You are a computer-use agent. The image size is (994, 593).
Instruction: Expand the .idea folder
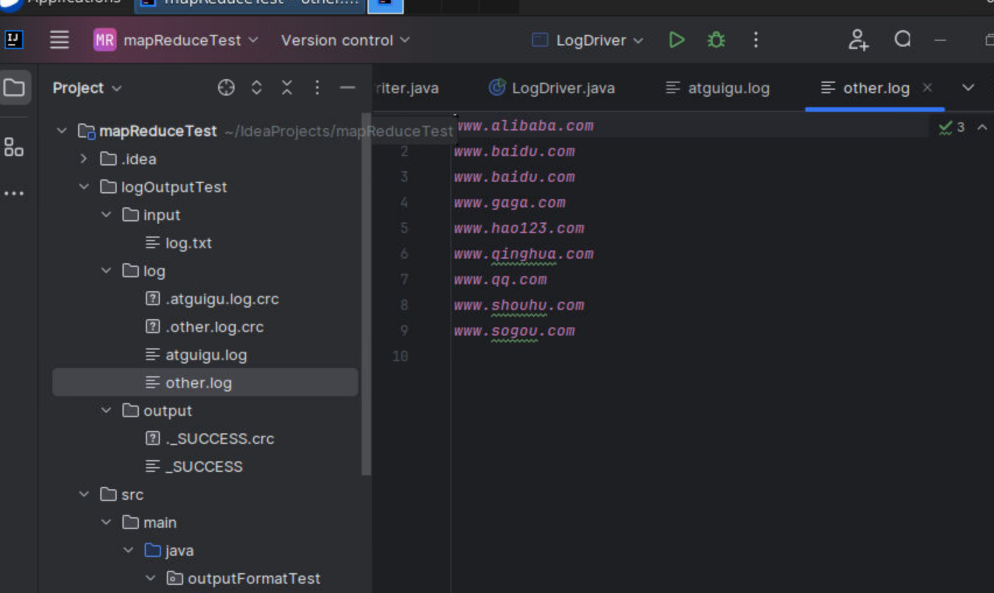83,158
